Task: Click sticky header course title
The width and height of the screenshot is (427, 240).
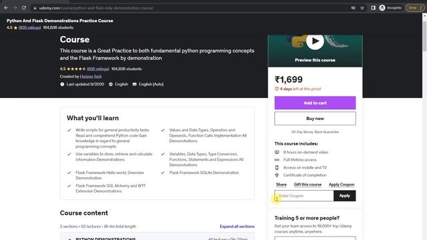Action: (x=60, y=21)
